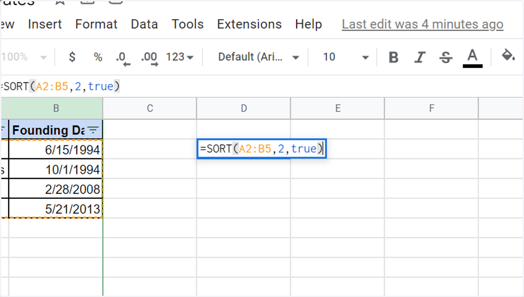Increase decimal places
The width and height of the screenshot is (524, 297).
point(149,58)
